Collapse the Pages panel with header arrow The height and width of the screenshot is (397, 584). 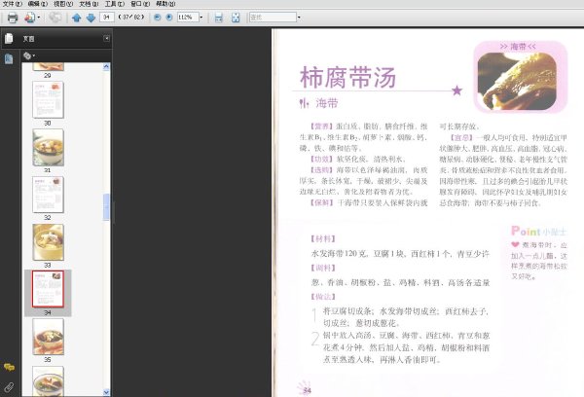(x=106, y=38)
